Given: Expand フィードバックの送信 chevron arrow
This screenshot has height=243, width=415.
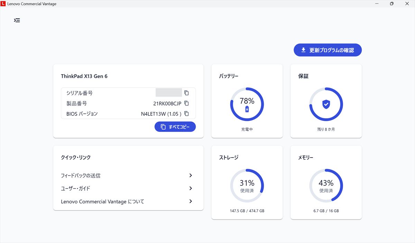Looking at the screenshot, I should pyautogui.click(x=191, y=175).
